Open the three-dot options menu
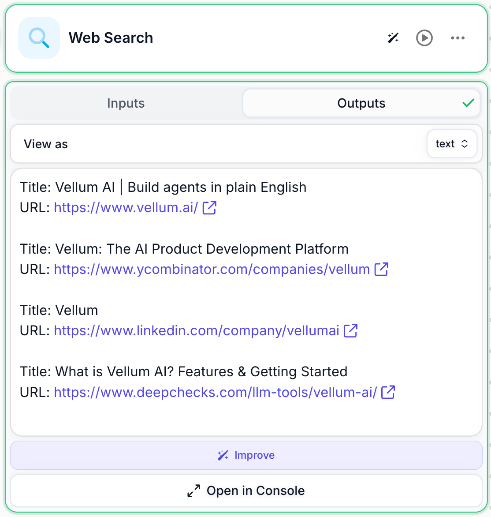This screenshot has width=491, height=517. (x=458, y=38)
